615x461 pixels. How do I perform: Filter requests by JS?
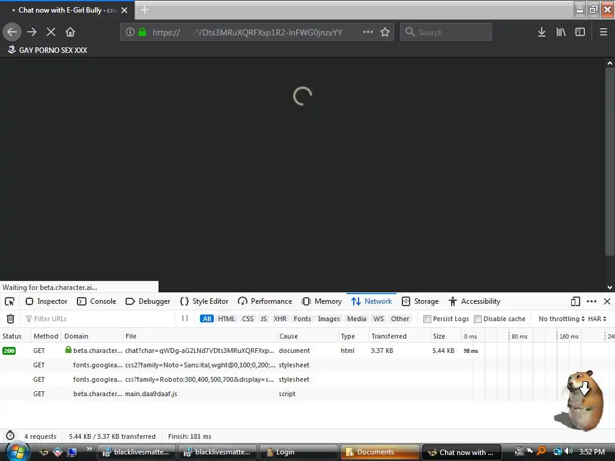(x=264, y=319)
